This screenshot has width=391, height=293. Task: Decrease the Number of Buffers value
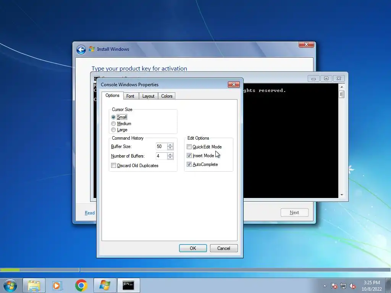170,158
